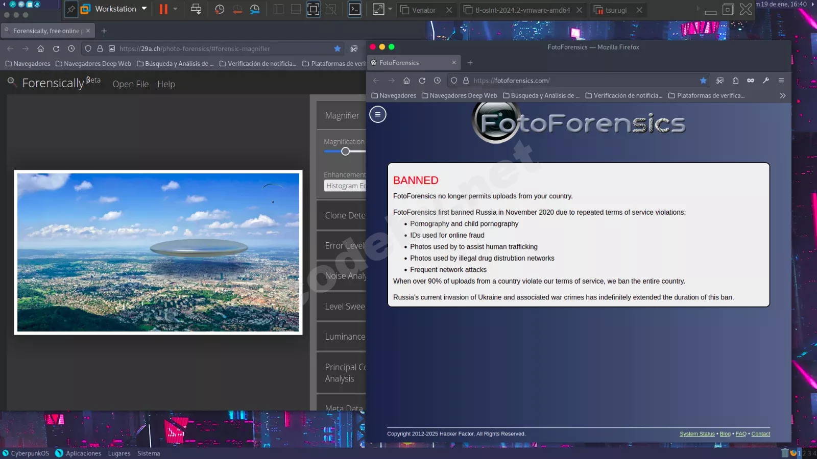Click the Open File link
Image resolution: width=817 pixels, height=459 pixels.
click(x=130, y=84)
